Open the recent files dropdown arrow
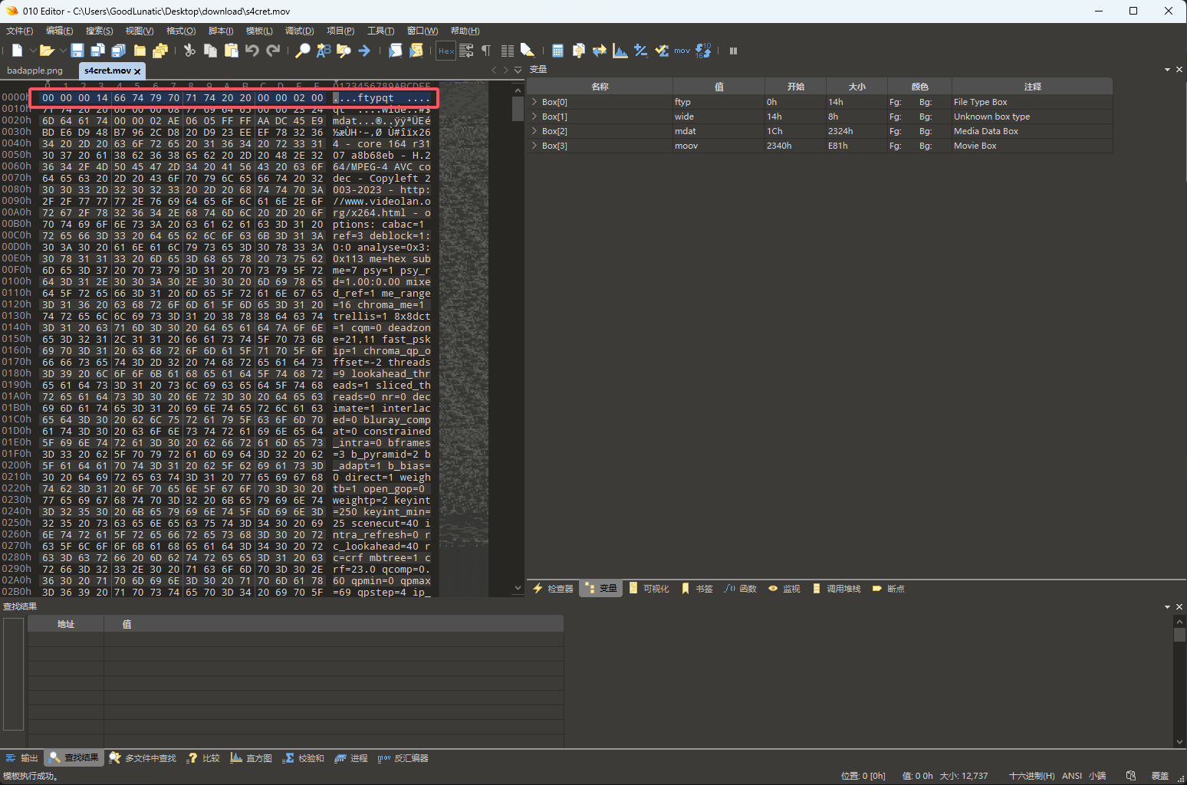This screenshot has width=1187, height=785. [63, 51]
